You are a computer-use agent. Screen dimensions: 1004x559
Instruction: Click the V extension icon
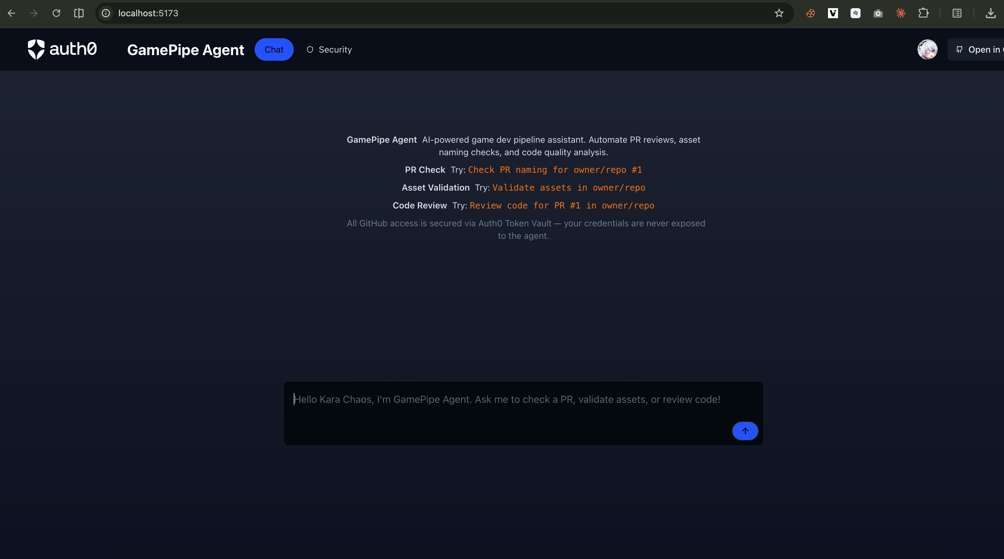tap(833, 13)
